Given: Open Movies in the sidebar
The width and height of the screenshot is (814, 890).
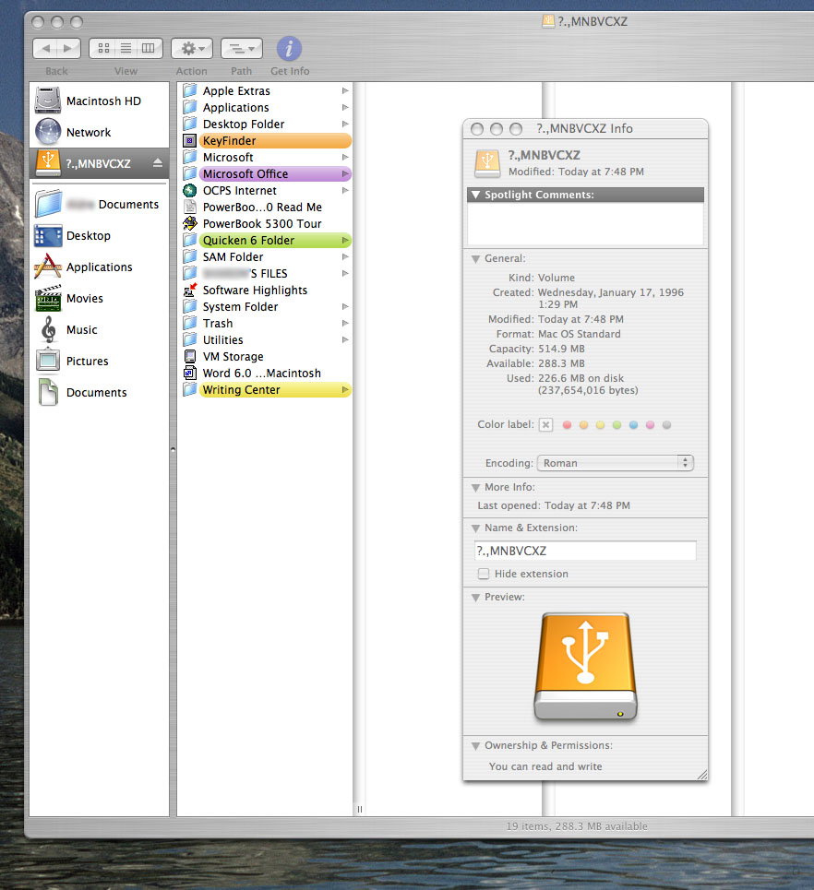Looking at the screenshot, I should coord(100,298).
